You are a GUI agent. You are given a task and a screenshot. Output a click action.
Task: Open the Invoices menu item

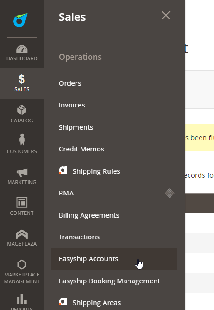(x=71, y=105)
